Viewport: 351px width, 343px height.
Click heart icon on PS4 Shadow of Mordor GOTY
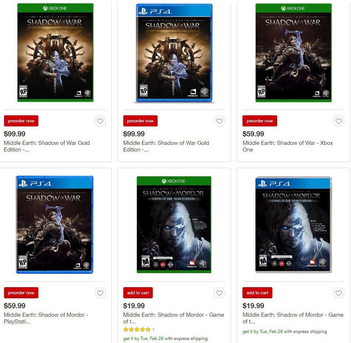[x=338, y=293]
